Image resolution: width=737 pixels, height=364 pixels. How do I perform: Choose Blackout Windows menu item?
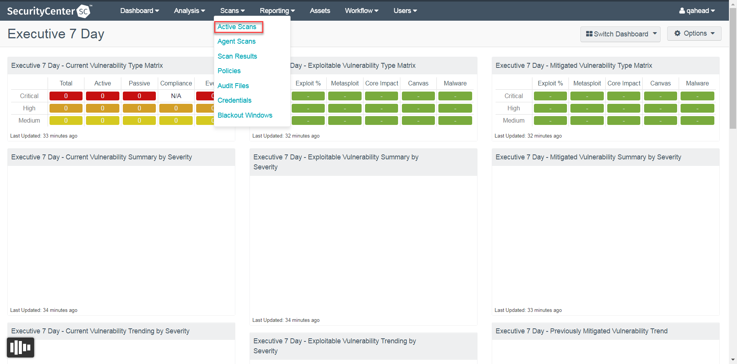(x=245, y=115)
